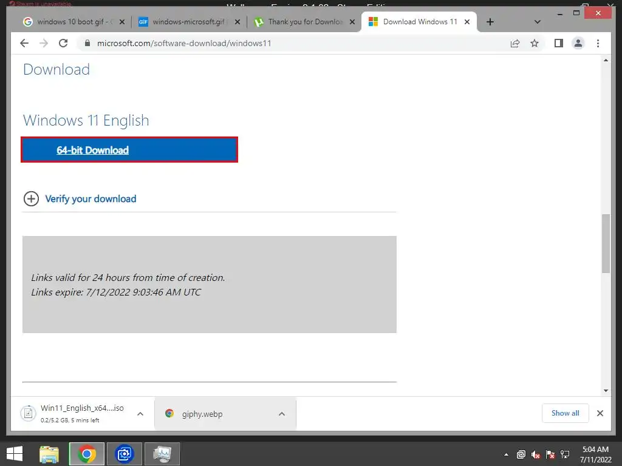Click the vertical scrollbar thumb
This screenshot has width=622, height=466.
(x=606, y=243)
